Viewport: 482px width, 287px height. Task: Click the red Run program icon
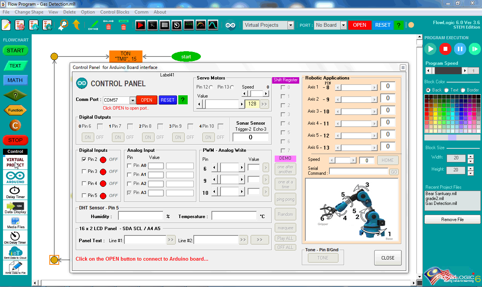[x=140, y=25]
